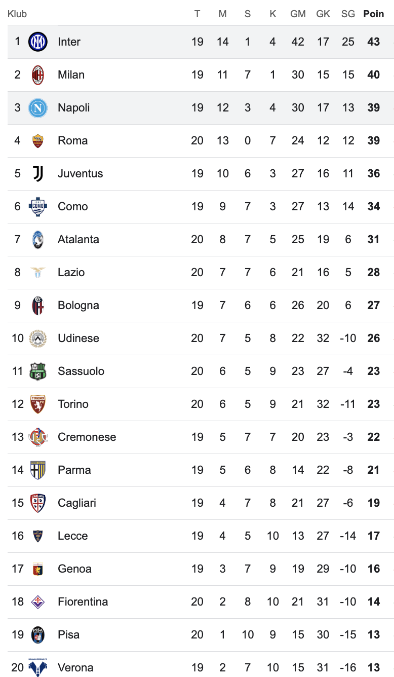Click the Bologna club crest
The width and height of the screenshot is (394, 677).
pos(38,306)
